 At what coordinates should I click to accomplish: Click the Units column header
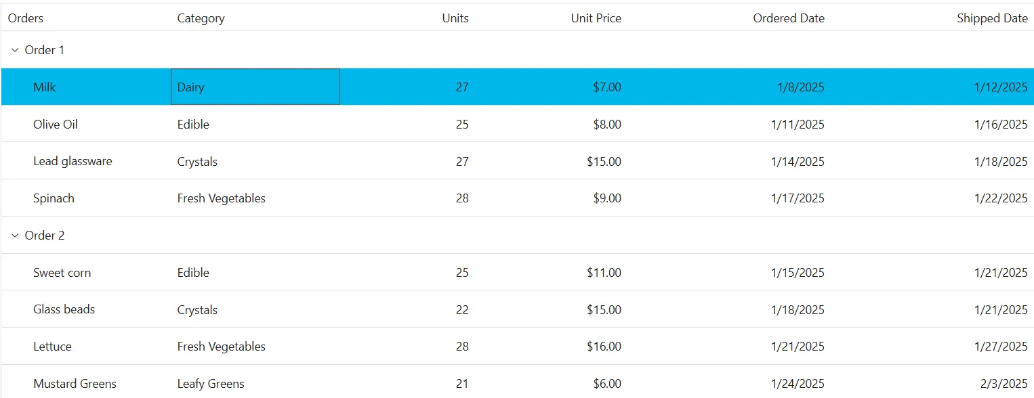455,18
